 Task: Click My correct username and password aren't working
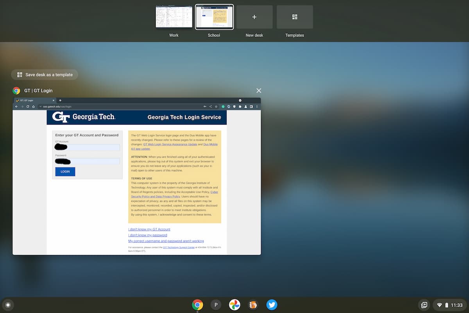click(166, 241)
